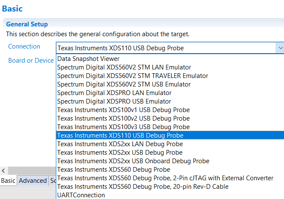Pick Texas Instruments XDS100v3 USB Debug Probe
This screenshot has width=284, height=199.
pos(124,127)
